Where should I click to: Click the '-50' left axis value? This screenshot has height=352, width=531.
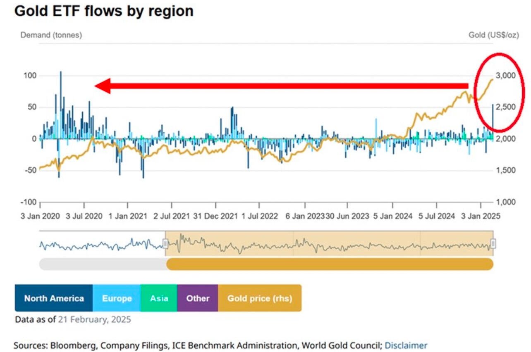(x=31, y=170)
